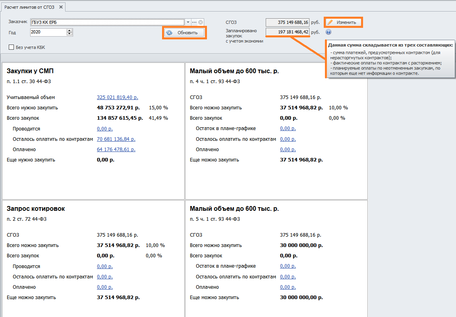456x317 pixels.
Task: Click the value 134 857 615,45 р.
Action: (x=120, y=118)
